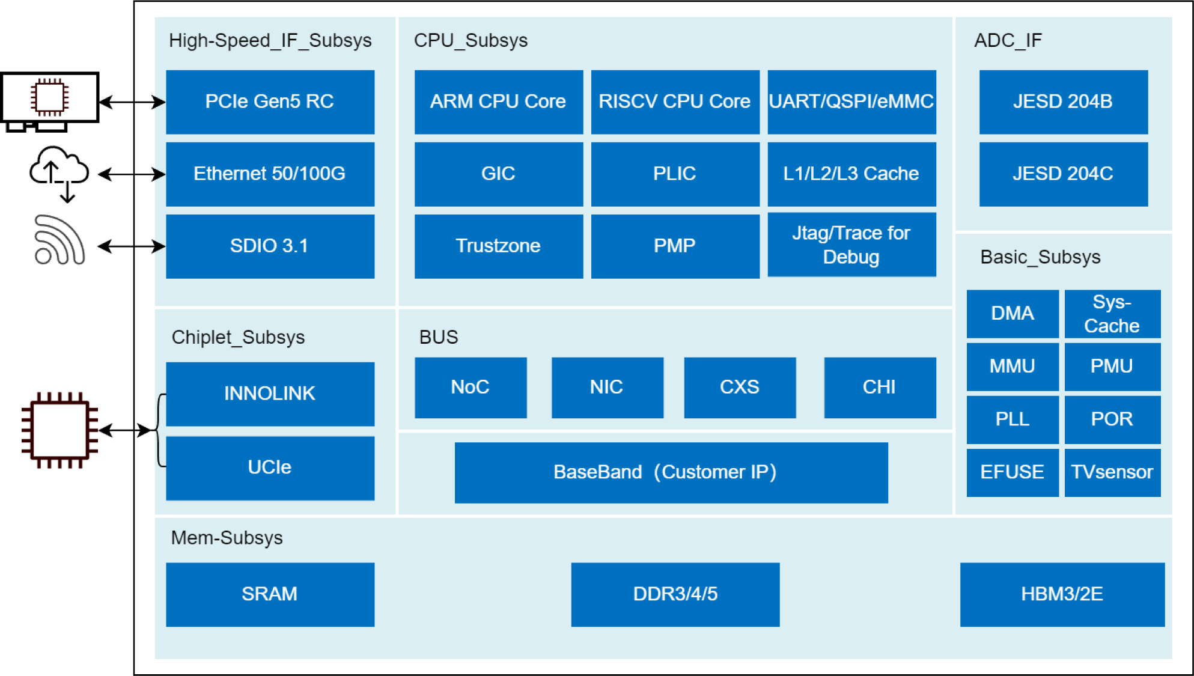
Task: Click the ARM CPU Core block
Action: (x=498, y=102)
